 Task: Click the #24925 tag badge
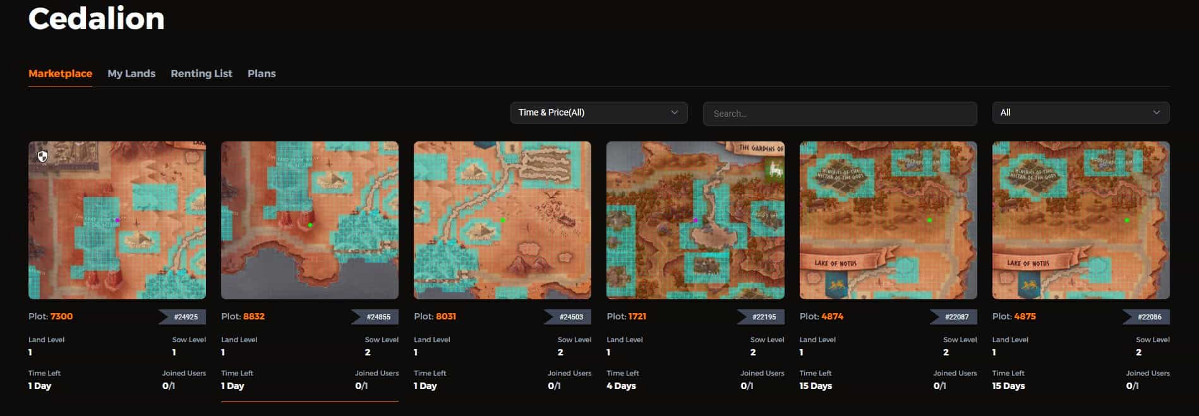pos(183,317)
